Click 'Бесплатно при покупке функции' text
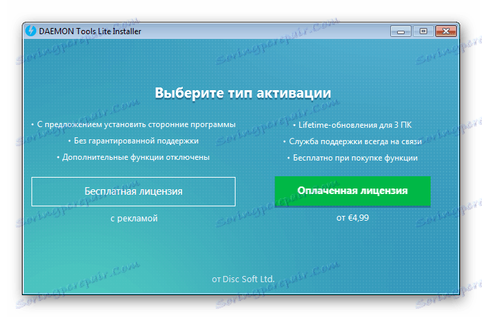The image size is (482, 317). 355,158
